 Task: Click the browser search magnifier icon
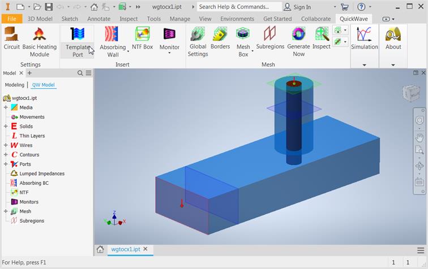click(80, 73)
